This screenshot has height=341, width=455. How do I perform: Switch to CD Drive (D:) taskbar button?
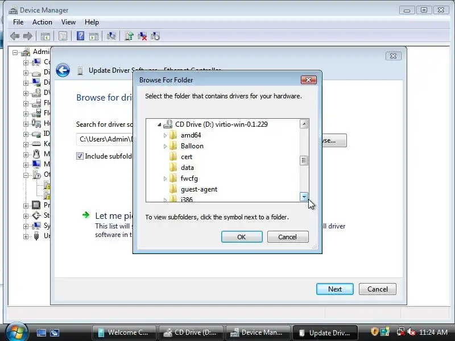[x=191, y=332]
